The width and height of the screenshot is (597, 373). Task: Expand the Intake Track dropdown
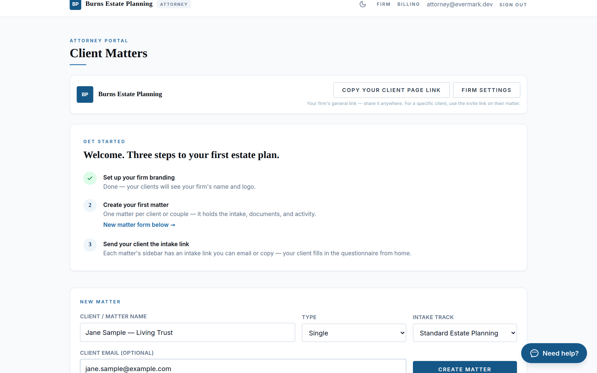click(465, 333)
